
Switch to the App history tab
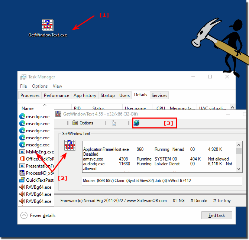tap(85, 95)
